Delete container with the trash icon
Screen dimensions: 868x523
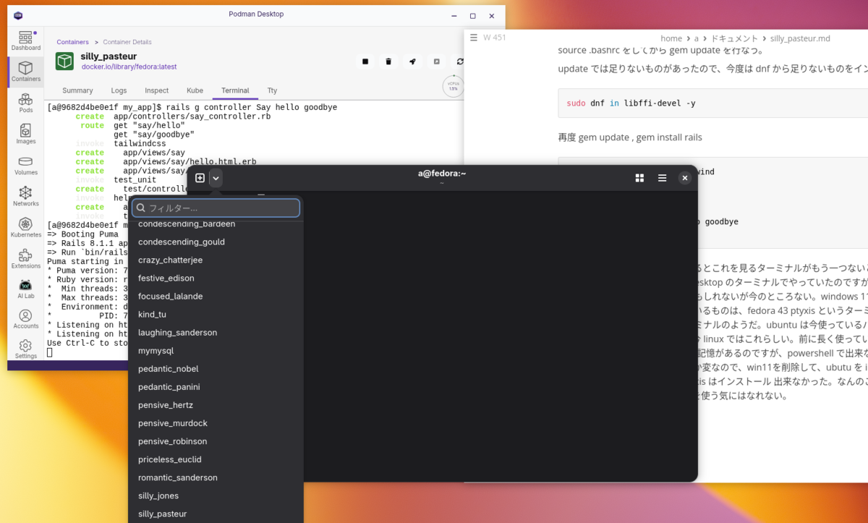[388, 61]
